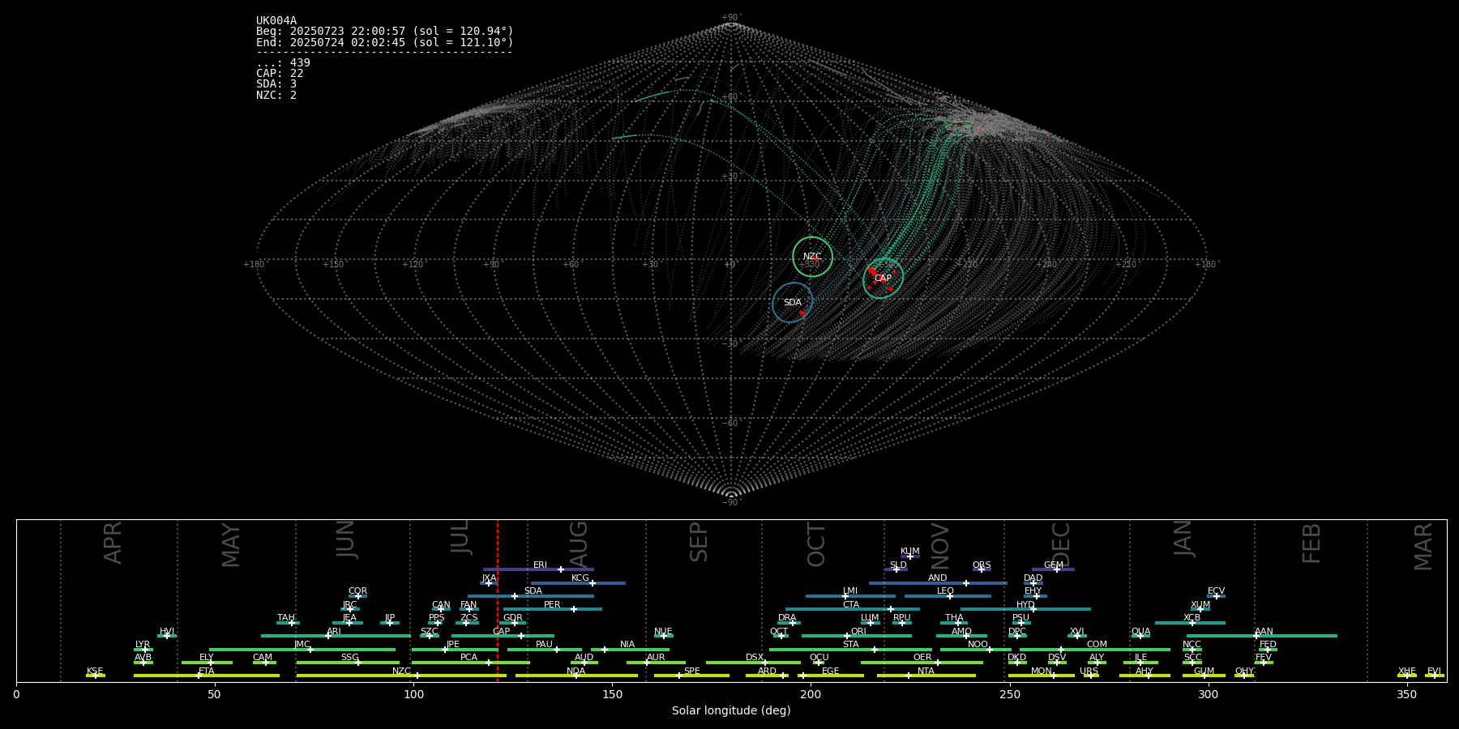Viewport: 1459px width, 729px height.
Task: Click the ECV shower label in the timeline
Action: point(1216,591)
